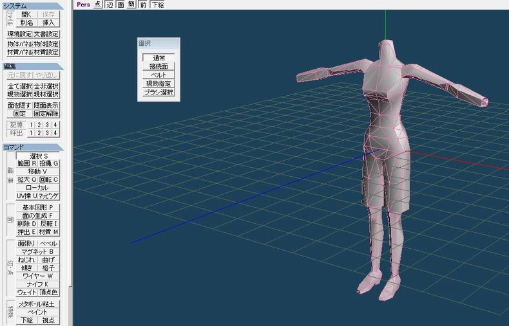
Task: Click 全て選択 to select all
Action: [20, 86]
